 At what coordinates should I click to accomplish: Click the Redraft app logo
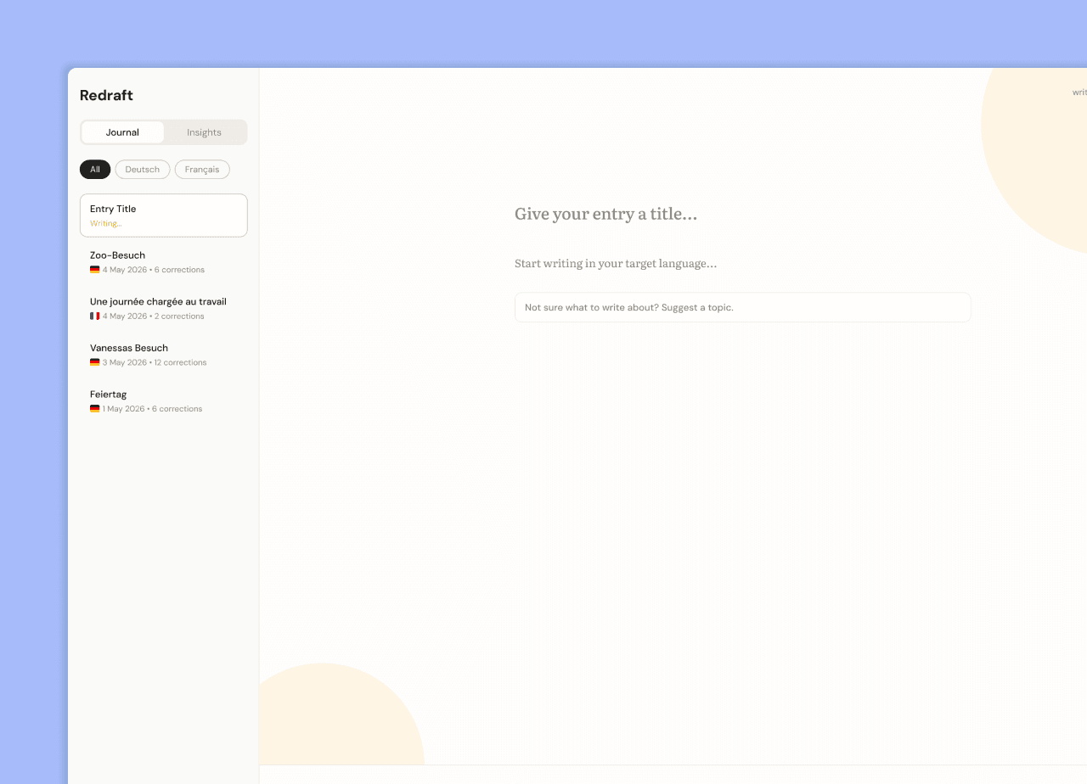106,95
